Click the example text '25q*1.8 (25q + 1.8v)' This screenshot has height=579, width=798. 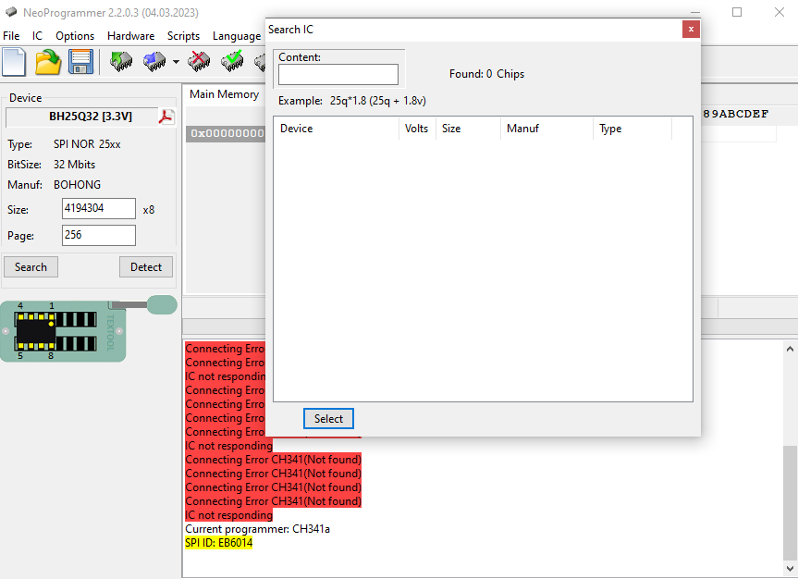pos(377,101)
